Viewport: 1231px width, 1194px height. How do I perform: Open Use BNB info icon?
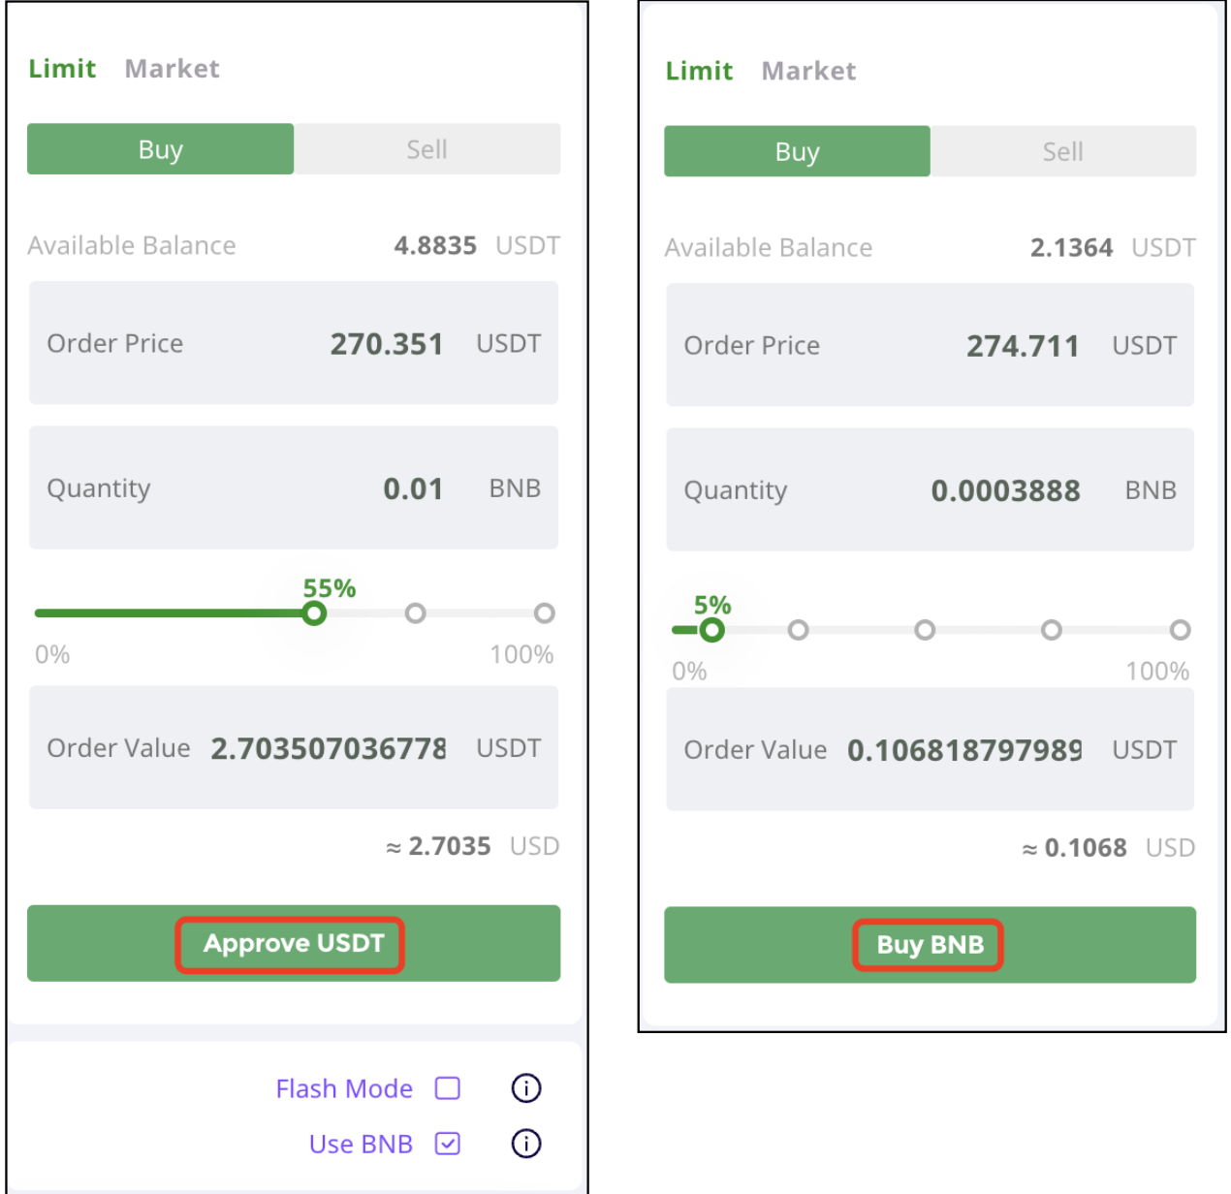[x=526, y=1144]
